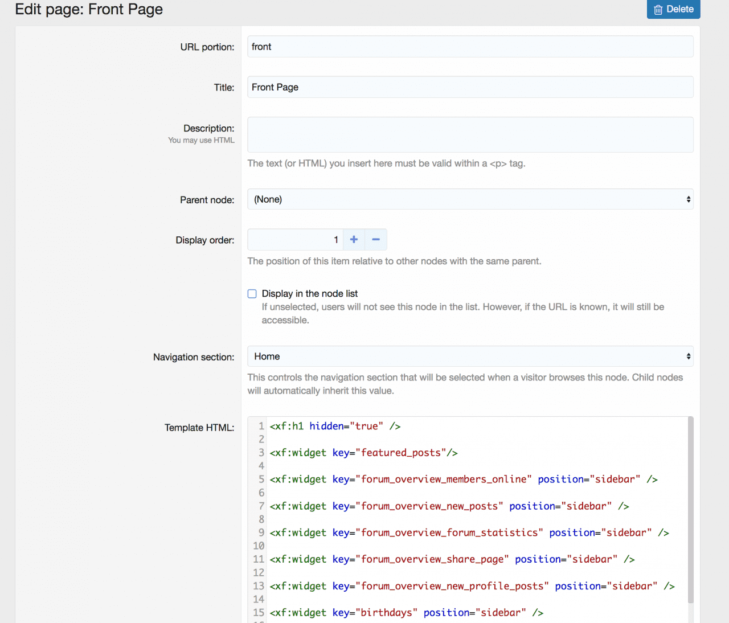This screenshot has height=623, width=729.
Task: Click inside the empty Description box
Action: tap(470, 134)
